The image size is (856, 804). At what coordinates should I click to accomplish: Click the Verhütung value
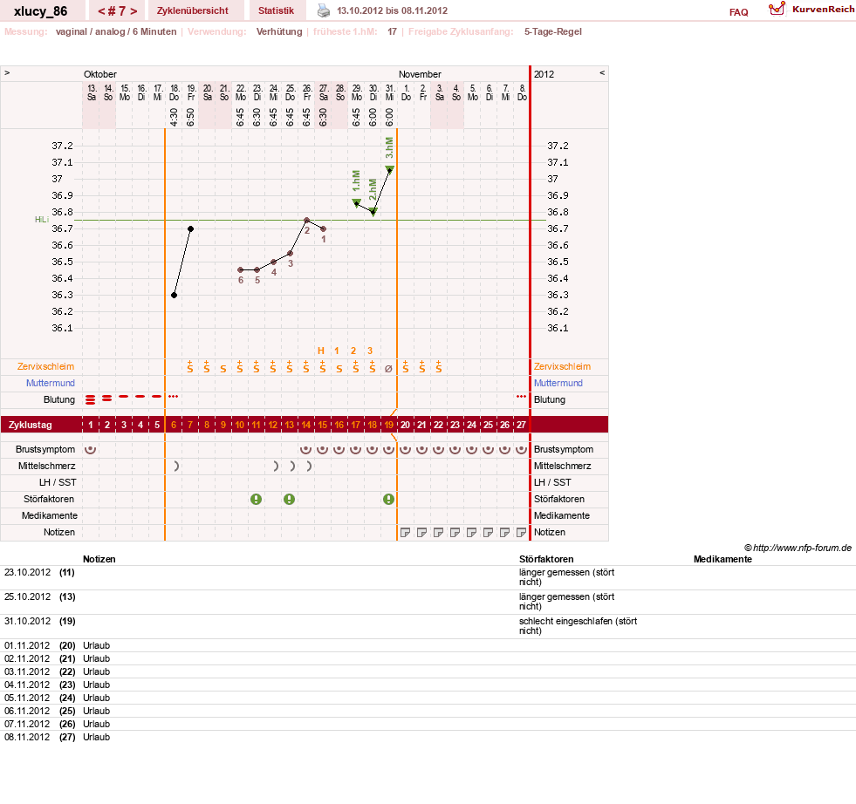(x=279, y=31)
